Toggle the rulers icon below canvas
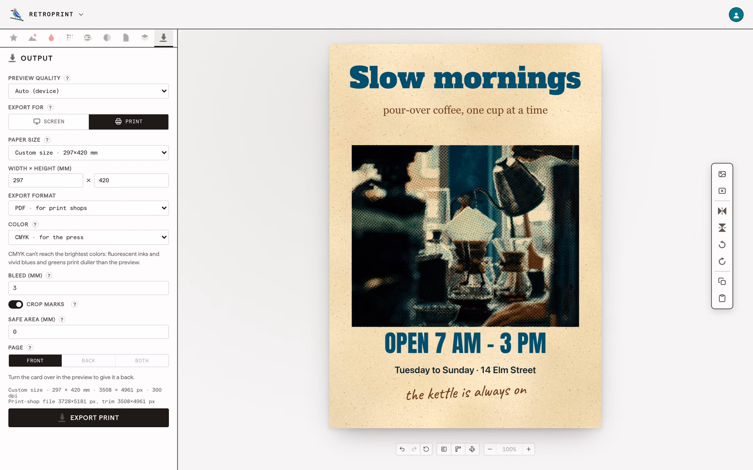The image size is (753, 470). pos(458,449)
